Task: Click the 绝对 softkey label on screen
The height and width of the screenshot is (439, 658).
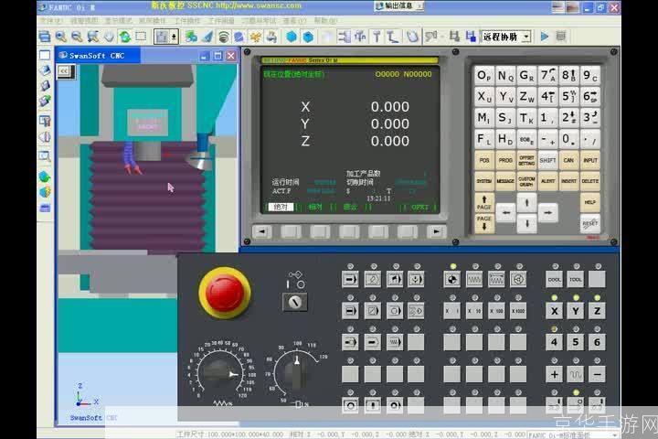Action: (x=281, y=207)
